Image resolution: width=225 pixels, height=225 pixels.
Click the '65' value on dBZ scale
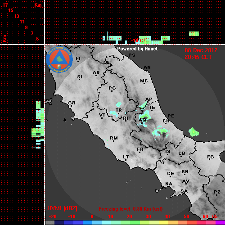pos(215,216)
